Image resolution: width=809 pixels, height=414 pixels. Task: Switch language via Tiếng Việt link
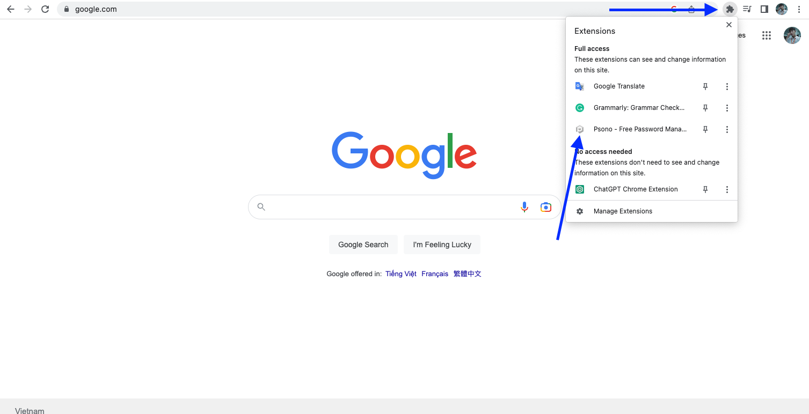click(x=401, y=274)
